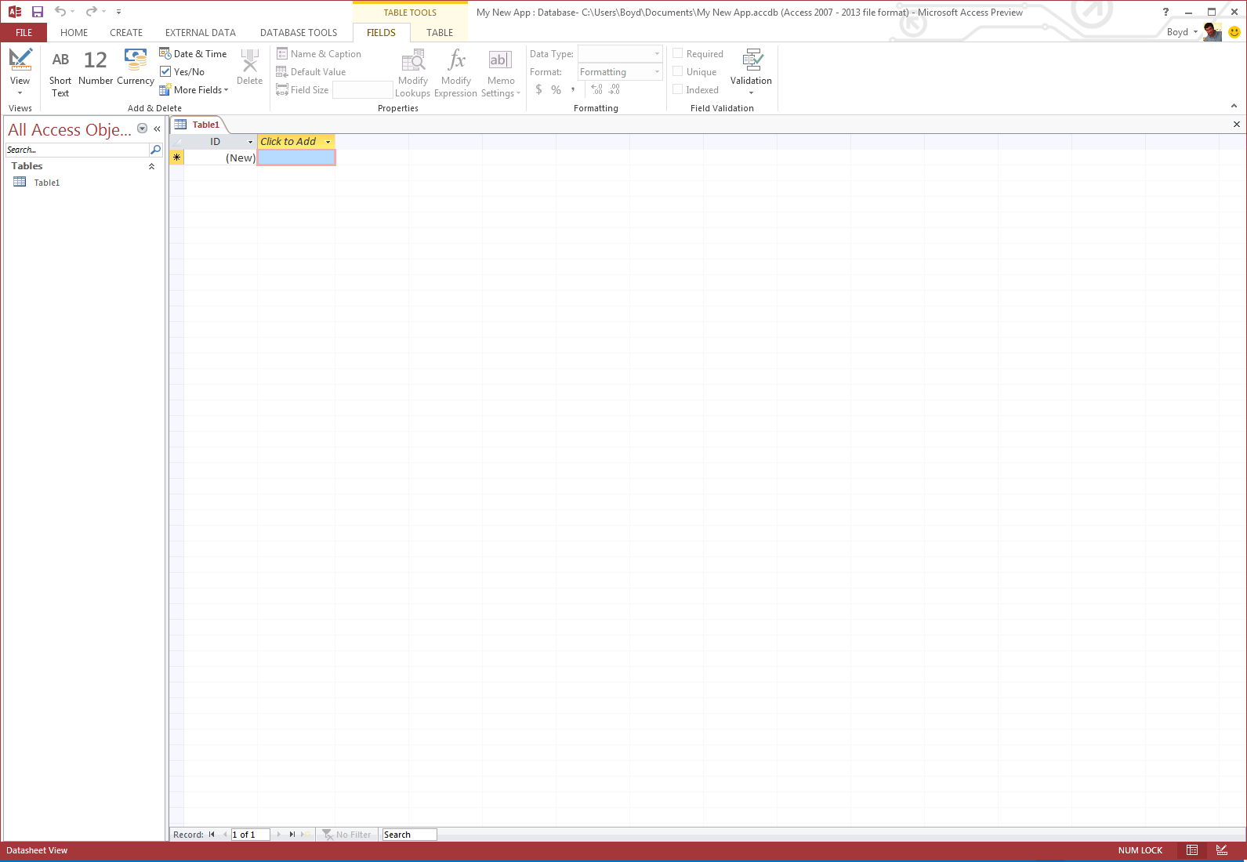Click the search magnifier in navigation pane
Image resolution: width=1247 pixels, height=862 pixels.
point(155,150)
